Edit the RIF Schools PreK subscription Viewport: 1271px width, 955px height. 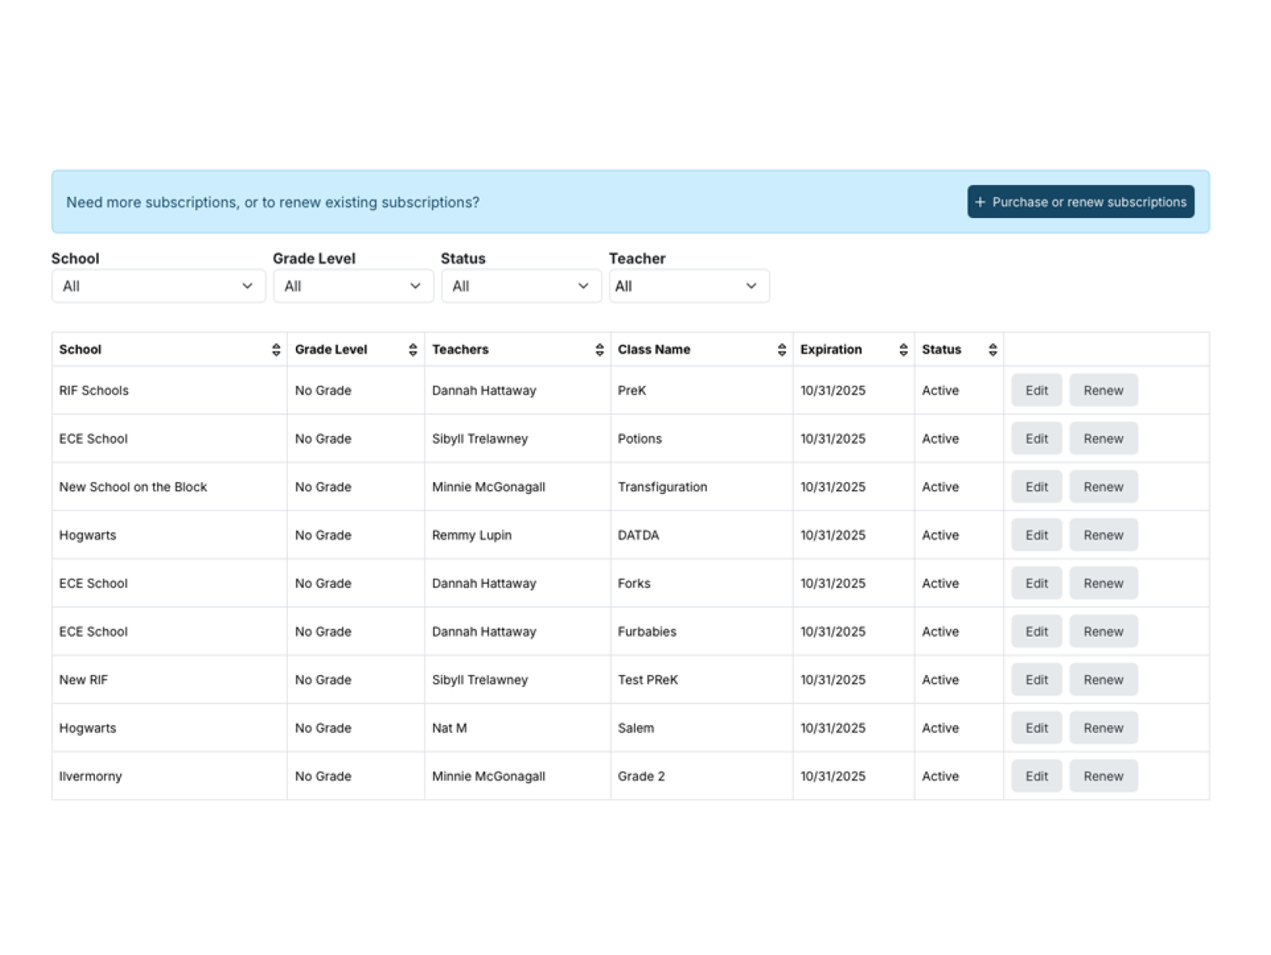1036,390
